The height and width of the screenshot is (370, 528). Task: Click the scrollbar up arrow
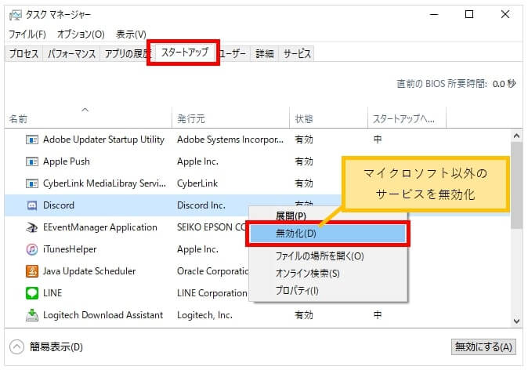(x=516, y=136)
